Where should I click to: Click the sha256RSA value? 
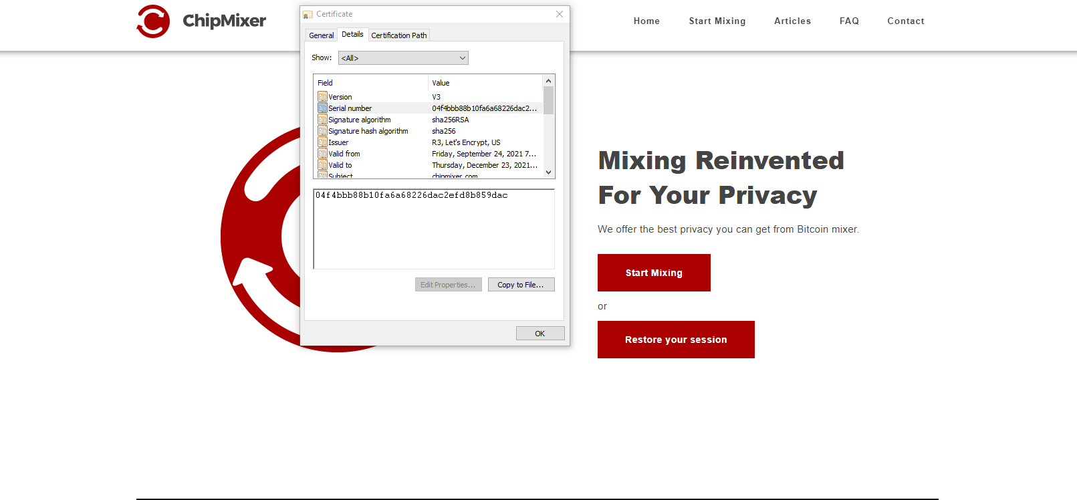(x=451, y=120)
